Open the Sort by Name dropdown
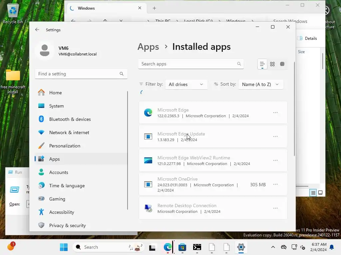This screenshot has width=341, height=255. click(261, 84)
